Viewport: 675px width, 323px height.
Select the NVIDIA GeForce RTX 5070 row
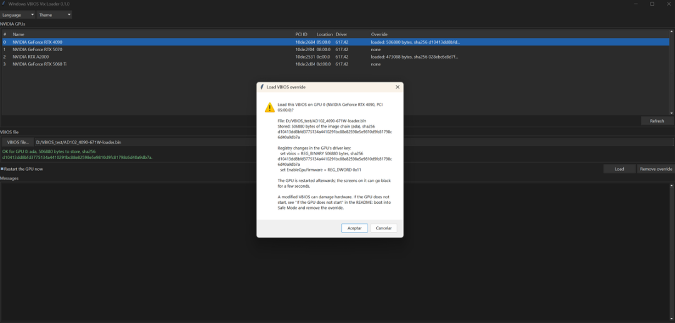point(336,49)
